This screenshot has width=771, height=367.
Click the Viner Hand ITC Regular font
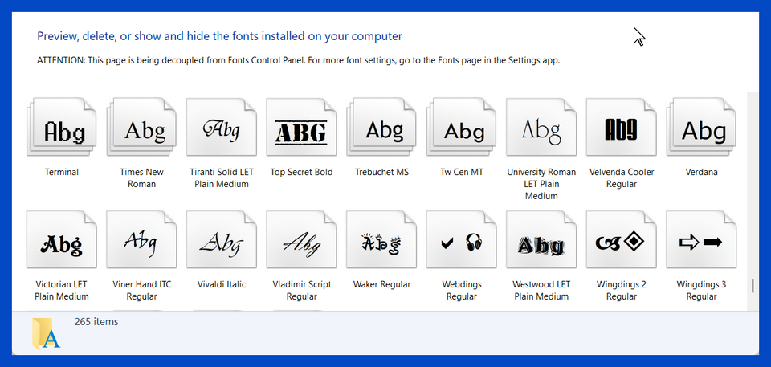(141, 242)
